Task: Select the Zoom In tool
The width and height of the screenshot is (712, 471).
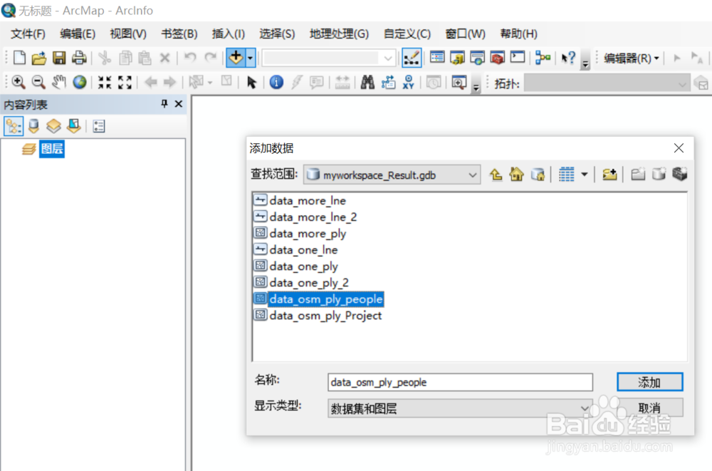Action: pyautogui.click(x=19, y=82)
